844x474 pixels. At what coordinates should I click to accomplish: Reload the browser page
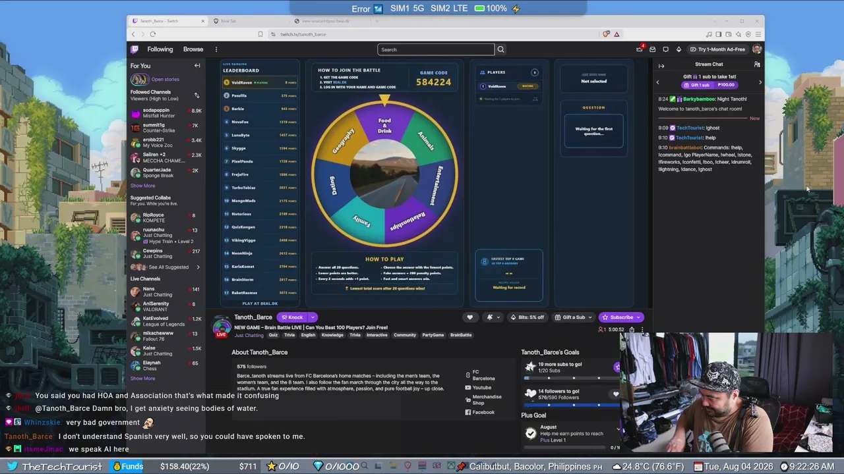[152, 34]
